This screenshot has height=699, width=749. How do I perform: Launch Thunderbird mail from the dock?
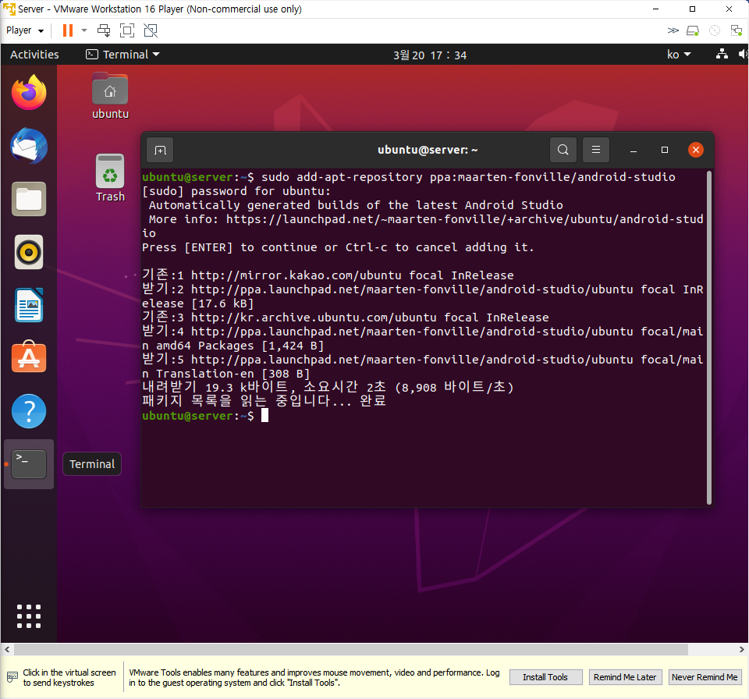(x=29, y=146)
